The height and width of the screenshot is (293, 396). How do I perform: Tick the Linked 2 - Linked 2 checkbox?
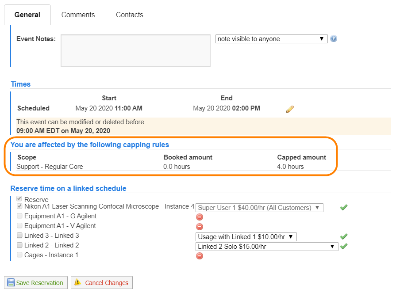pos(19,245)
